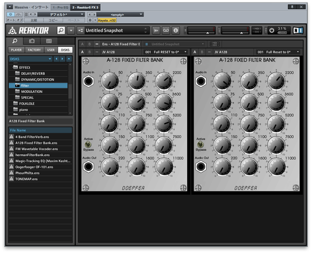This screenshot has width=312, height=253.
Task: Open the Reaktor main menu arrow
Action: click(71, 31)
